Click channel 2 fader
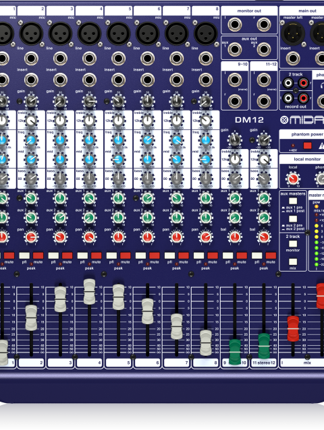The image size is (324, 430). tap(31, 318)
